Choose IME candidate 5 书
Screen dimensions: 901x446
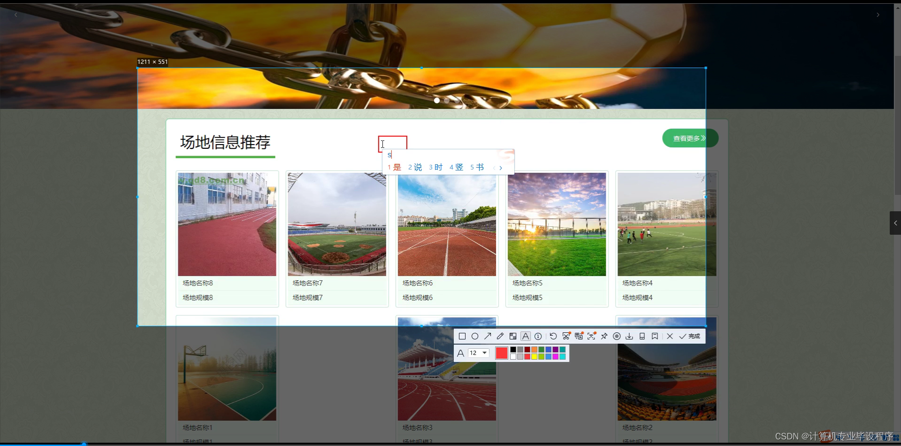(x=477, y=167)
